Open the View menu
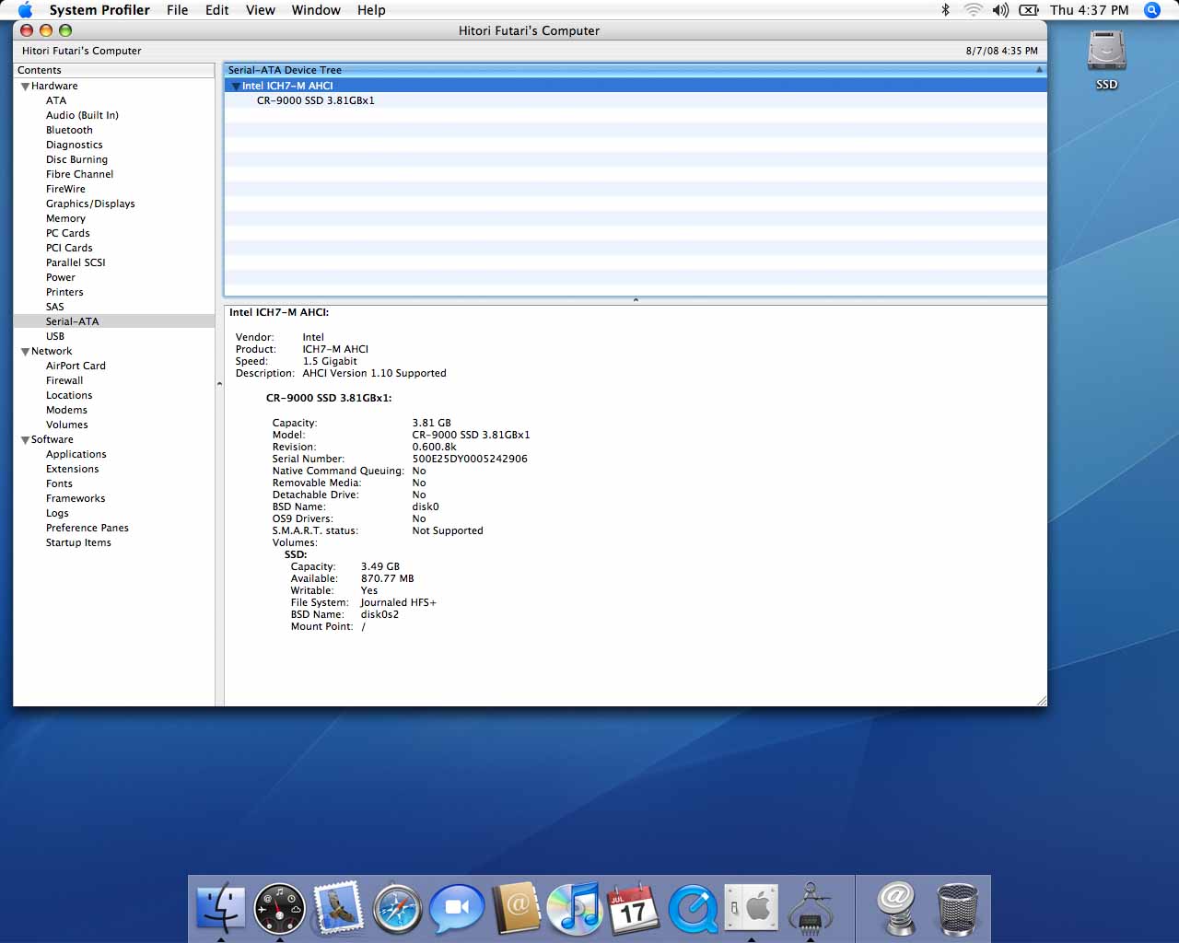 pos(261,10)
